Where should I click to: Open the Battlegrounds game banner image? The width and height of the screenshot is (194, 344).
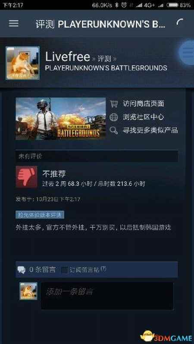tap(61, 119)
